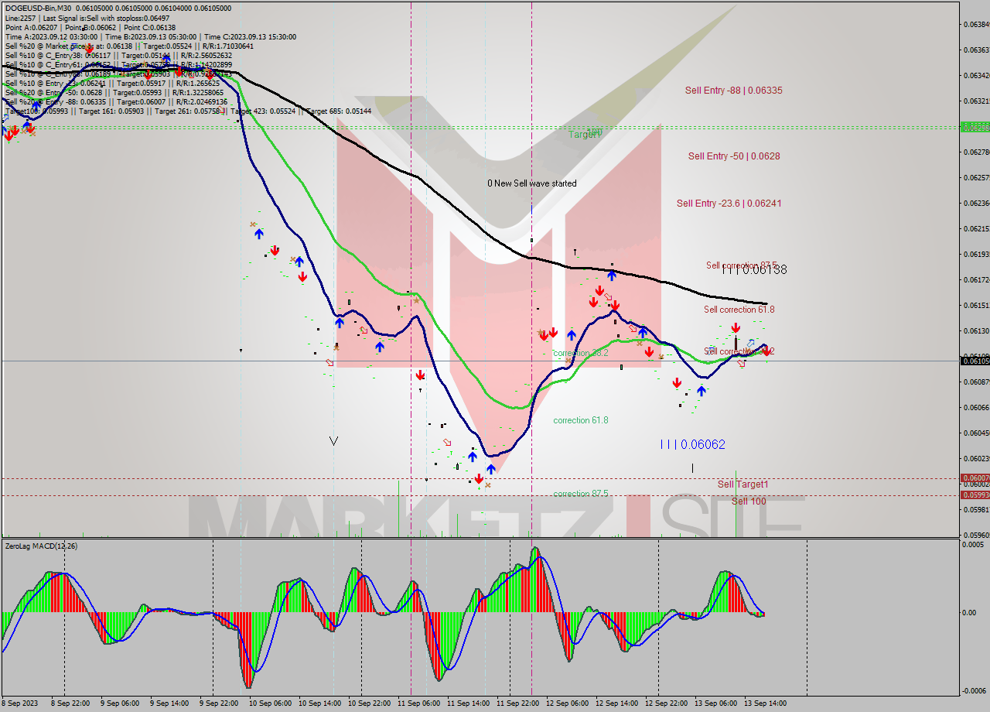
Task: Select the 'Sell Entry -23.6 | 0.06241' label
Action: tap(729, 204)
